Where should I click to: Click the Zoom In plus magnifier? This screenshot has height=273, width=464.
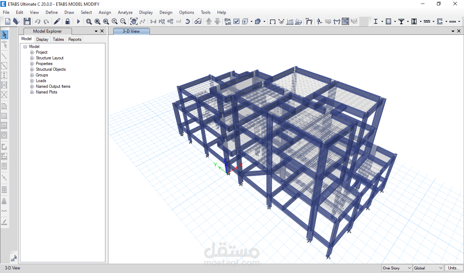pos(115,21)
